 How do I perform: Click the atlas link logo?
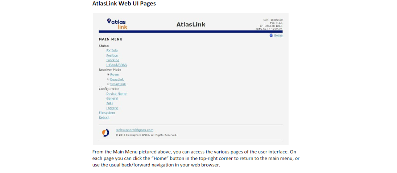tap(117, 24)
